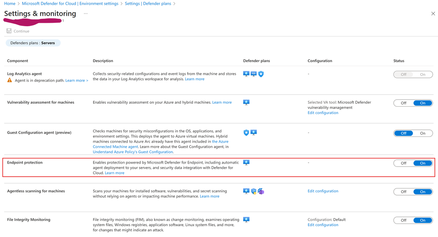This screenshot has width=438, height=237.
Task: Click the Defender plans column header
Action: pyautogui.click(x=256, y=61)
